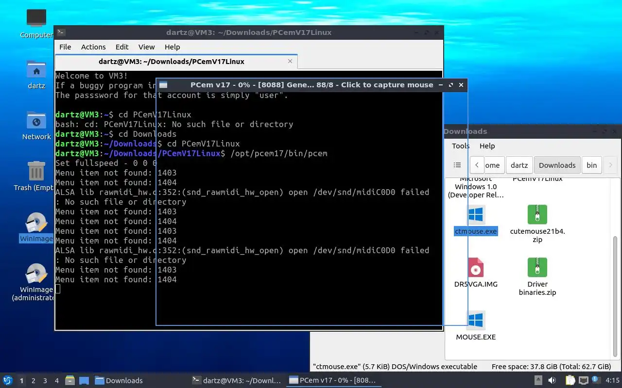
Task: Minimize the PCem v17 window
Action: point(441,85)
